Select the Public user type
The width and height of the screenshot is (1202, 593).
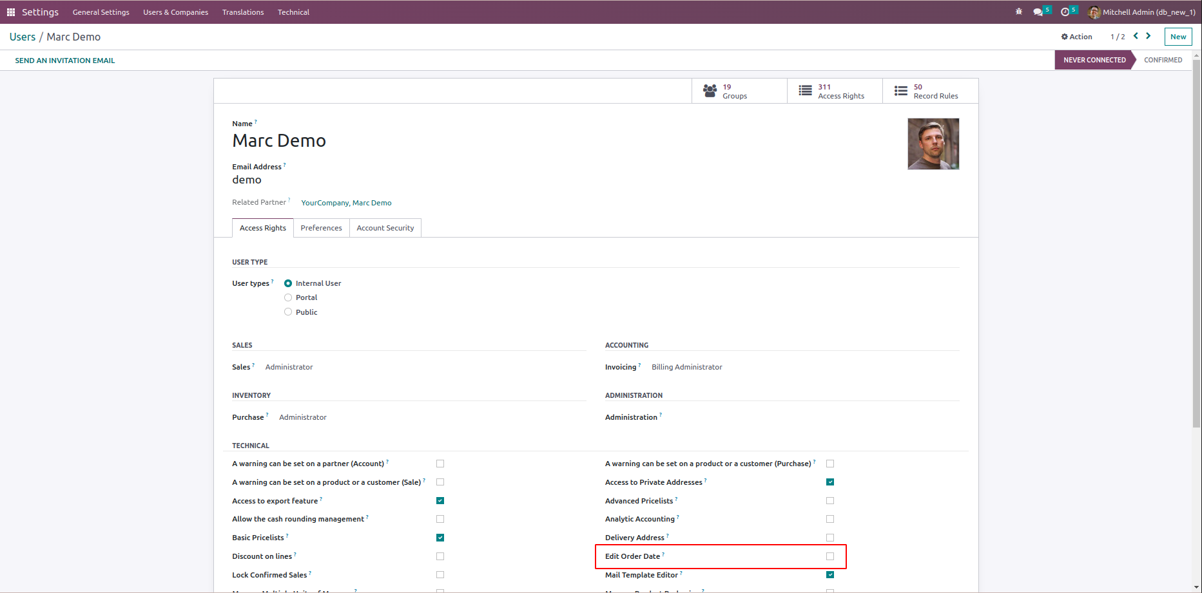288,312
